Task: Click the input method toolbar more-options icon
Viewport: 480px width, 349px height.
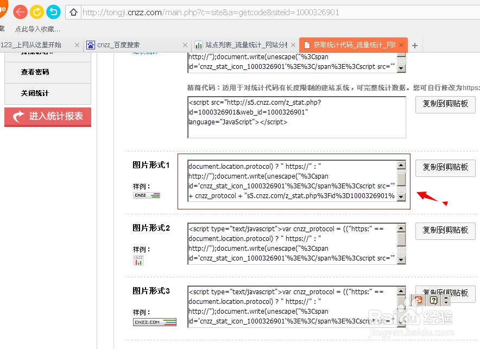Action: click(446, 300)
